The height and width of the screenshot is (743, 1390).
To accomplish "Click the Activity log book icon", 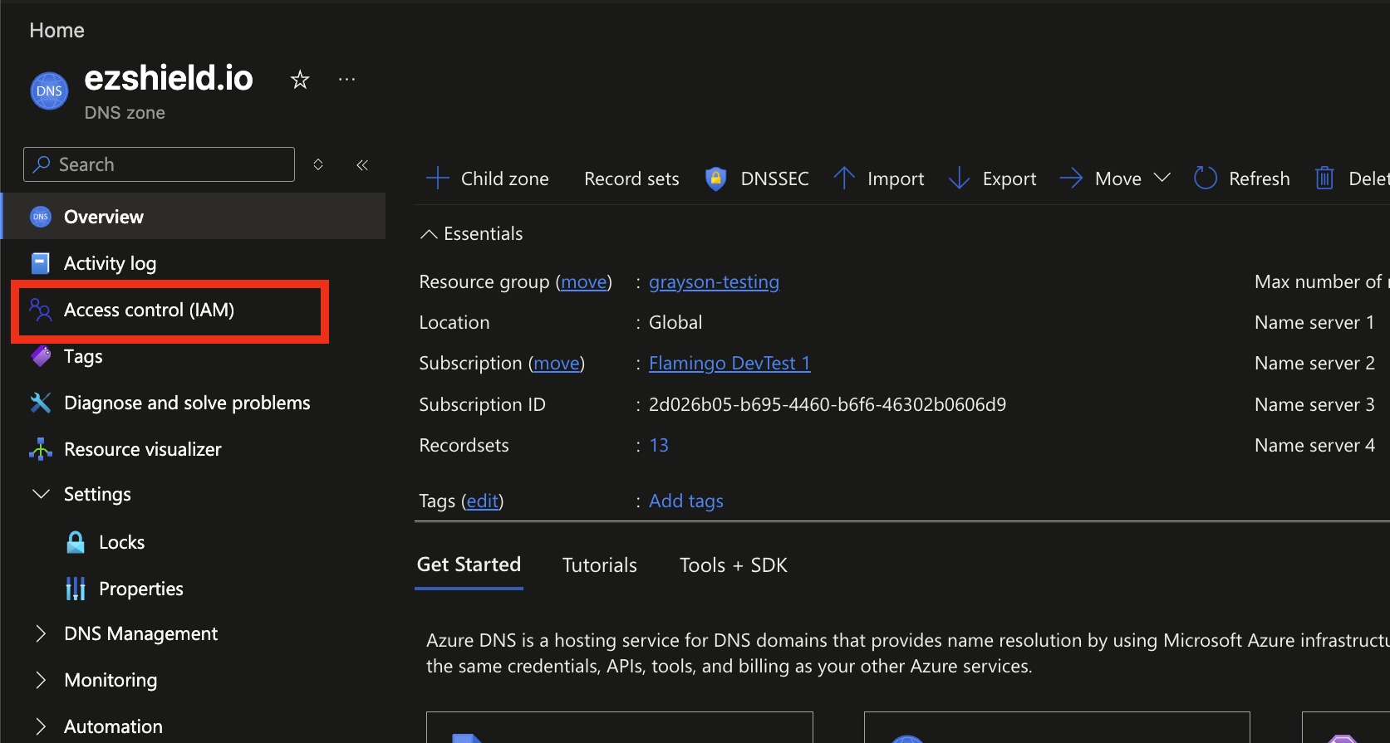I will coord(41,263).
